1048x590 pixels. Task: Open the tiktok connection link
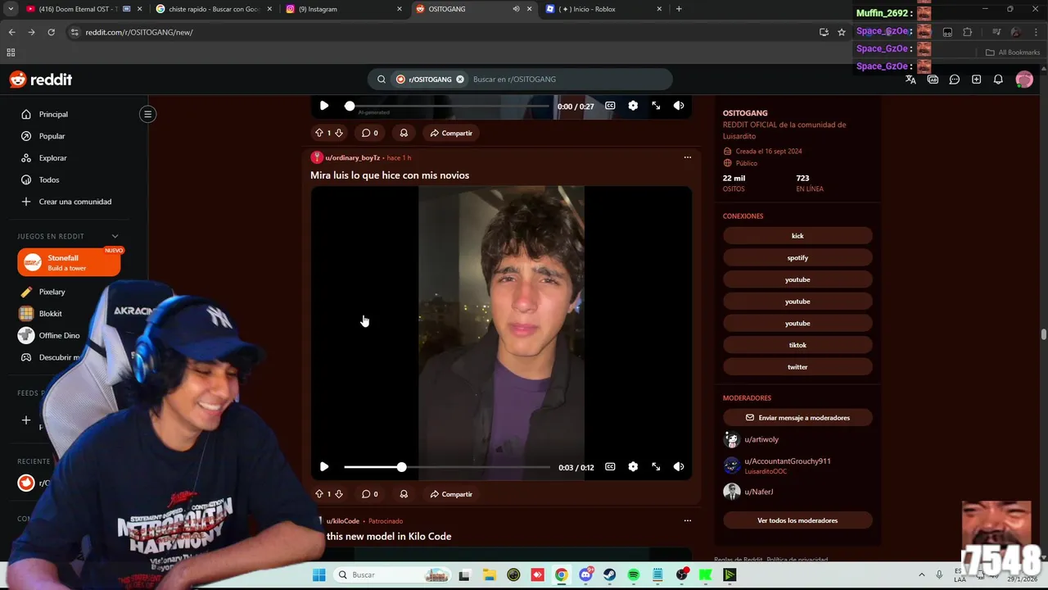tap(797, 345)
